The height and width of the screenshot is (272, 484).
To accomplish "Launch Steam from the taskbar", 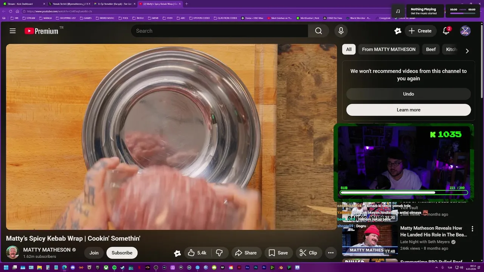I will click(123, 267).
